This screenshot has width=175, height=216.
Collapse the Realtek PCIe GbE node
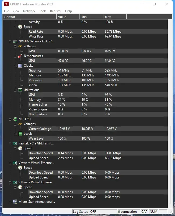[10, 144]
